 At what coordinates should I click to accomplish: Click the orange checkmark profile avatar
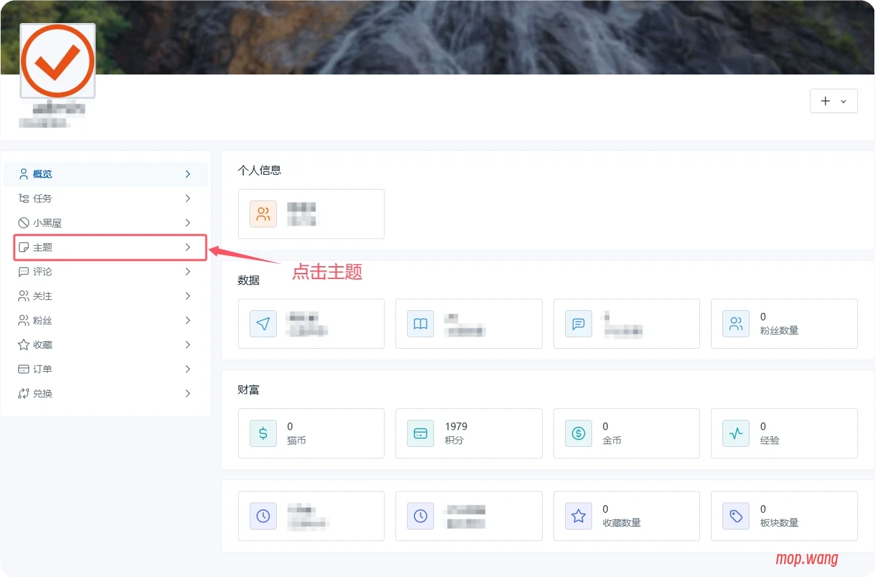pos(58,61)
